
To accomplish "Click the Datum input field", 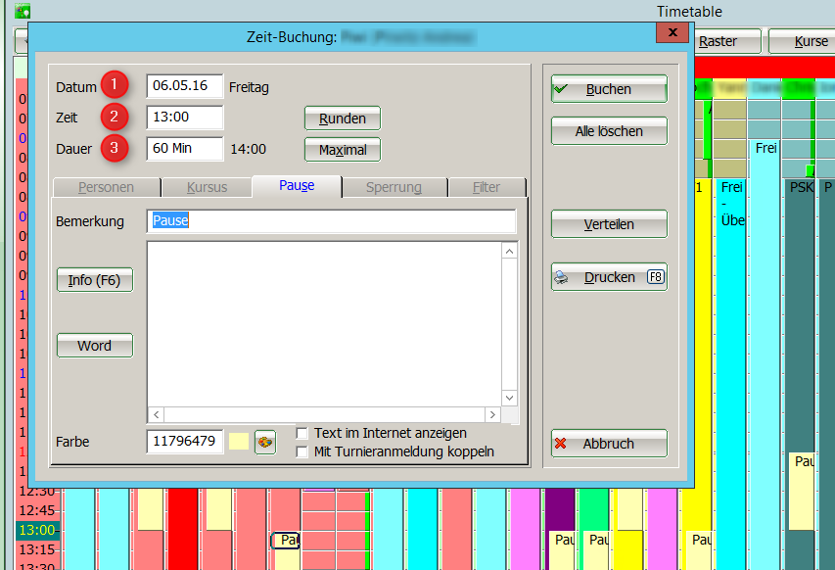I will pyautogui.click(x=184, y=86).
